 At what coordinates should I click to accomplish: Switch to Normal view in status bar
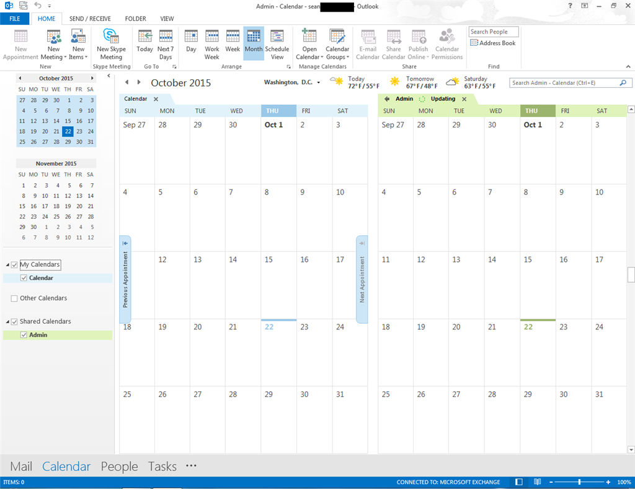pos(519,482)
